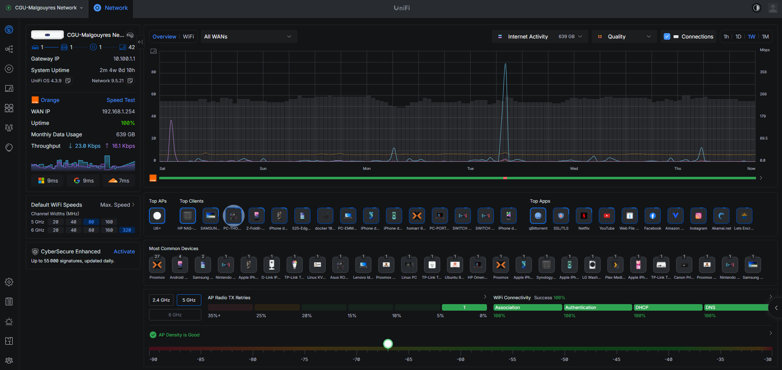Viewport: 782px width, 370px height.
Task: Uncheck the Connections checkbox
Action: (667, 36)
